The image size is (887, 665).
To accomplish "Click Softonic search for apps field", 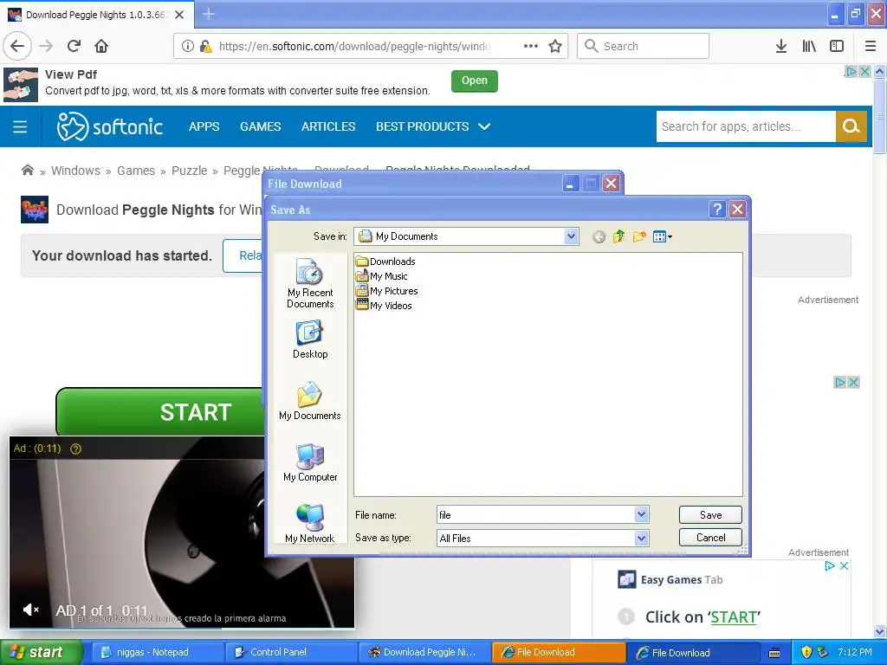I will (746, 126).
